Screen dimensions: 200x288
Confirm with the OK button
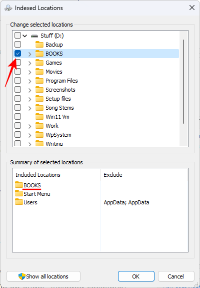(x=136, y=276)
